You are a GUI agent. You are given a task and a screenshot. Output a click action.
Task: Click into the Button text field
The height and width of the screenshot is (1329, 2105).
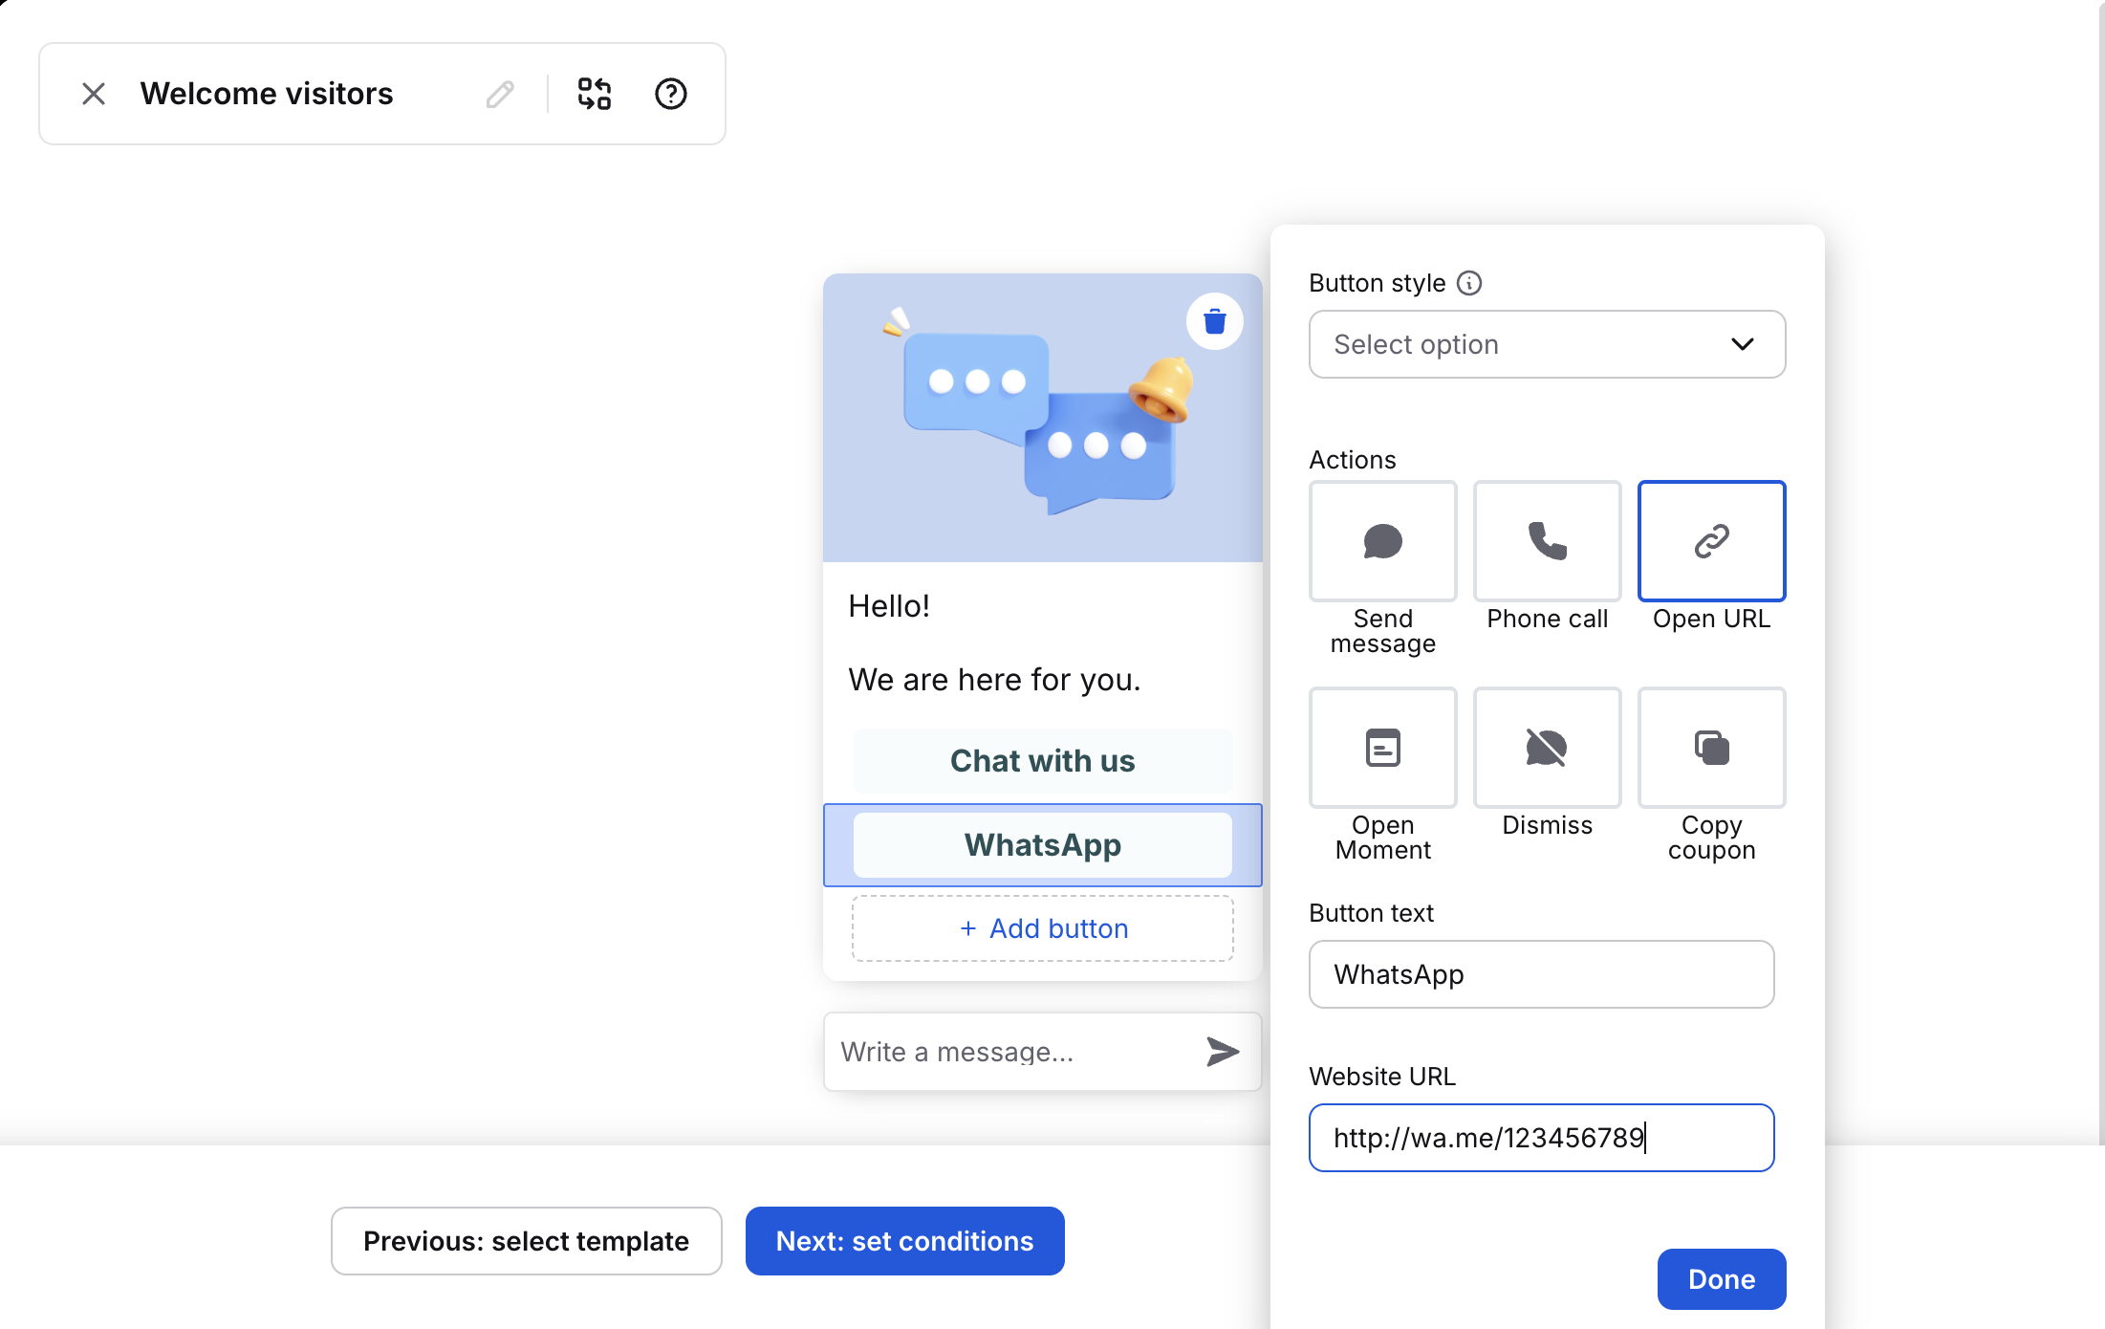pos(1540,974)
